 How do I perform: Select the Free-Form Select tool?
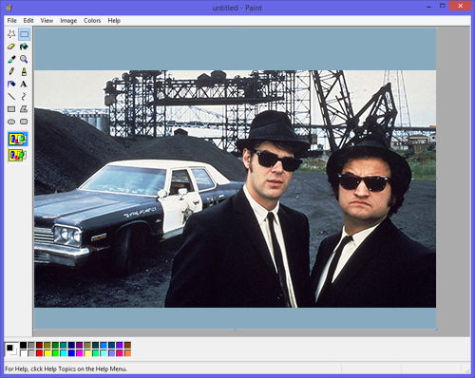pyautogui.click(x=11, y=34)
